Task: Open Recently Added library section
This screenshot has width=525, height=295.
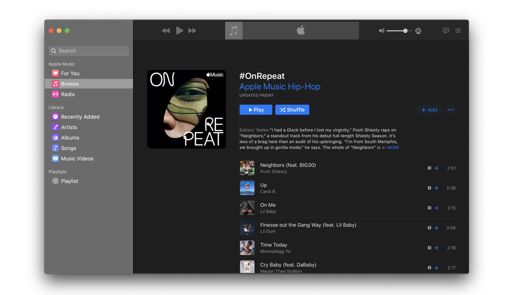Action: 80,117
